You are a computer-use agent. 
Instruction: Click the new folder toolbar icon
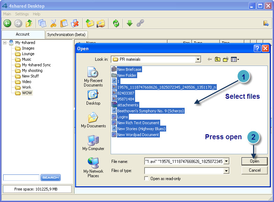click(x=90, y=23)
